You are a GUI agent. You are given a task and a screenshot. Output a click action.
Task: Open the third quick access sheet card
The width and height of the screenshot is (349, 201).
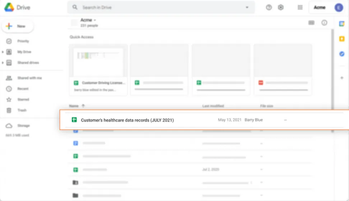pyautogui.click(x=221, y=70)
